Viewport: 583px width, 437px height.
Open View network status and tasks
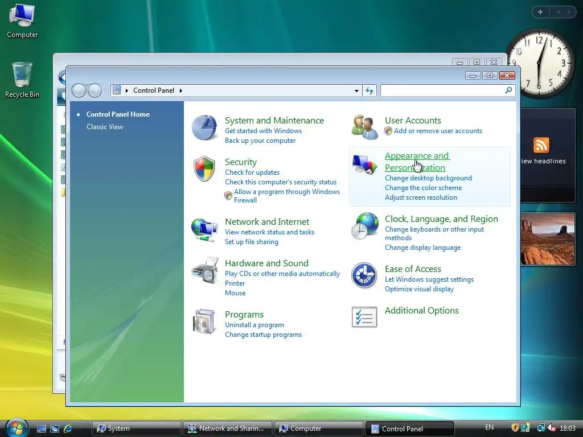tap(269, 232)
